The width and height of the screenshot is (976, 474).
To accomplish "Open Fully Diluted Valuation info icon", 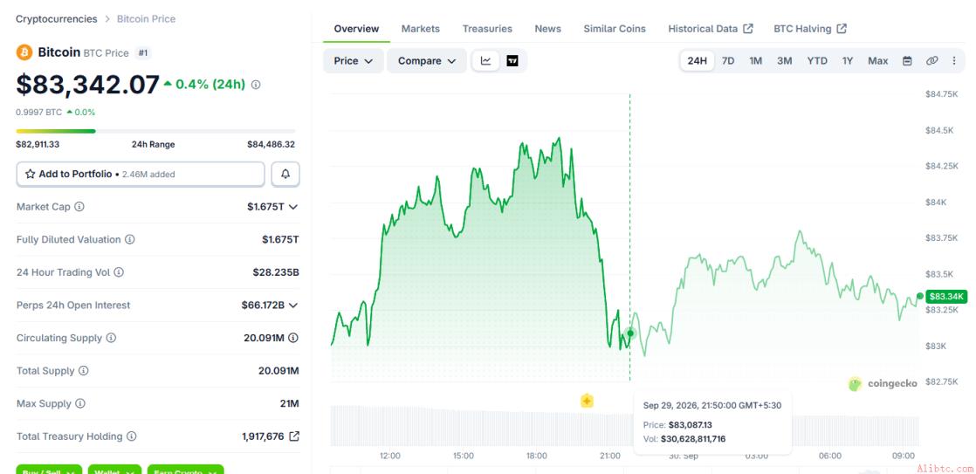I will (129, 239).
